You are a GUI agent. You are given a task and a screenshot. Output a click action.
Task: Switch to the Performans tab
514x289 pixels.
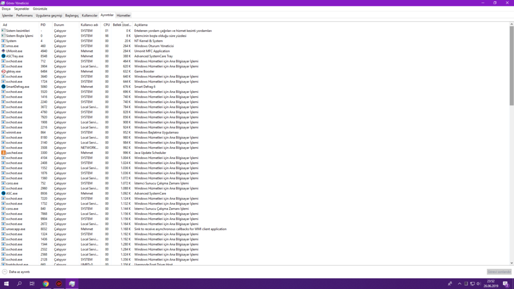(25, 15)
